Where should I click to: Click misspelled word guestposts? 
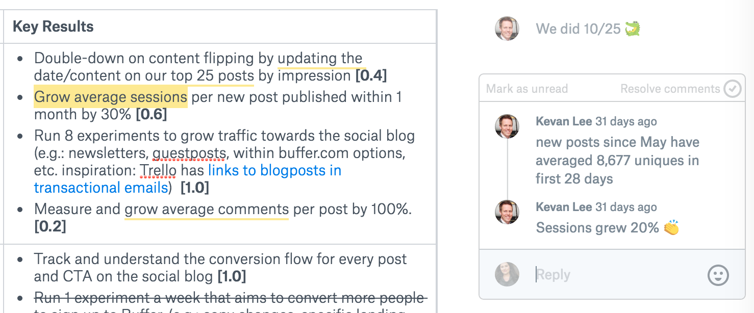coord(189,153)
